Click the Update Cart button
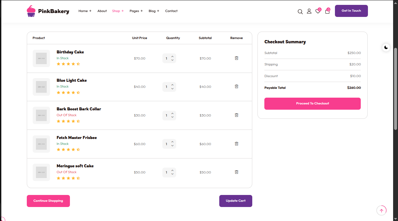The height and width of the screenshot is (221, 398). click(x=236, y=201)
